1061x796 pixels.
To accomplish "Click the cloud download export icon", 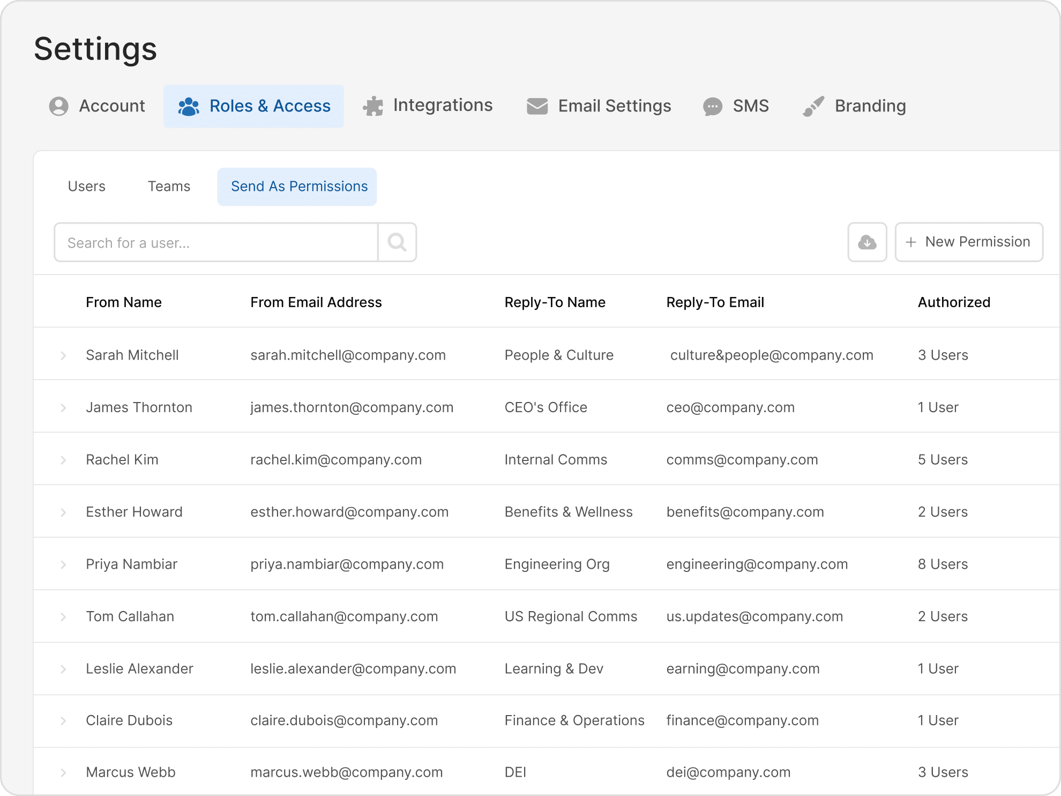I will 867,242.
